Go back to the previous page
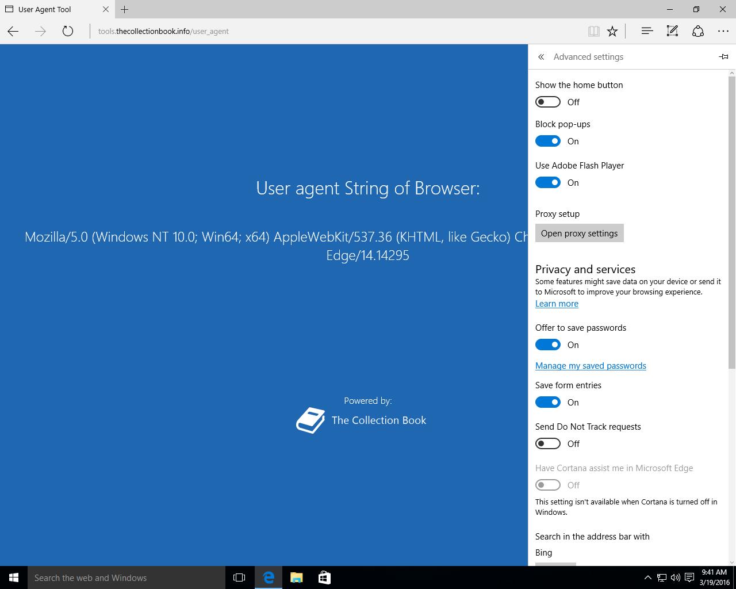The height and width of the screenshot is (589, 736). (13, 31)
